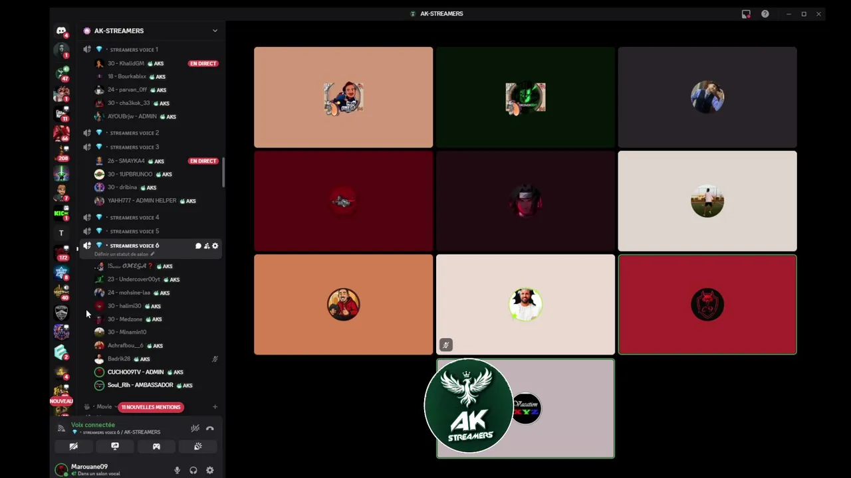Image resolution: width=851 pixels, height=478 pixels.
Task: Open voice connection signal details icon
Action: click(61, 428)
